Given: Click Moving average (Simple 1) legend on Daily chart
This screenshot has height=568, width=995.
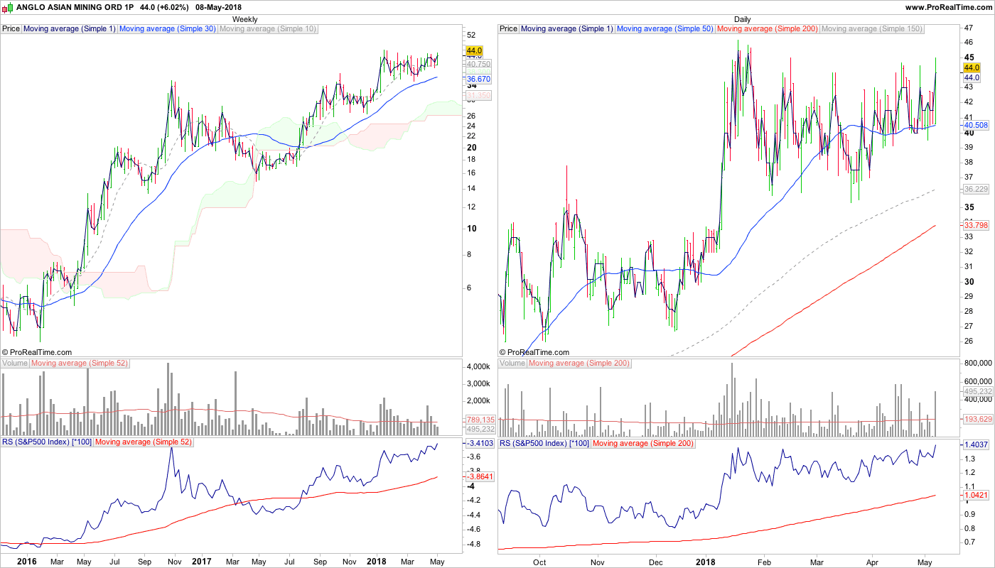Looking at the screenshot, I should point(567,29).
